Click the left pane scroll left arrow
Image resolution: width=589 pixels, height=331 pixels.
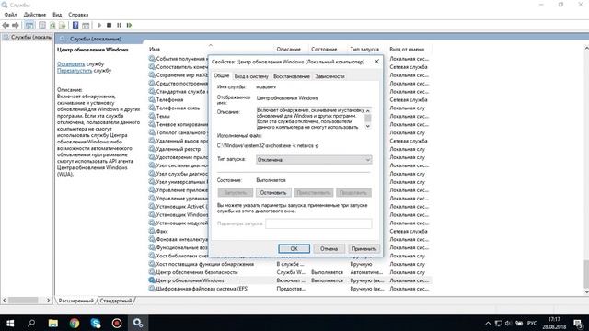pos(5,301)
